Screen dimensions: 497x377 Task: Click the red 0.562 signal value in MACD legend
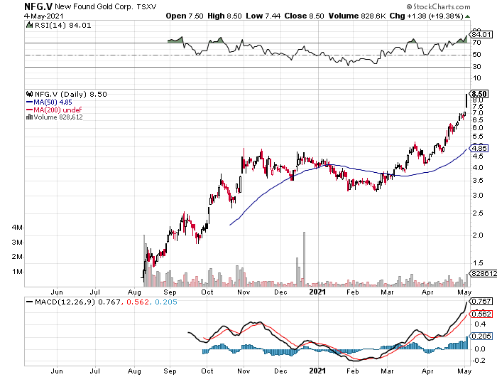[x=138, y=302]
